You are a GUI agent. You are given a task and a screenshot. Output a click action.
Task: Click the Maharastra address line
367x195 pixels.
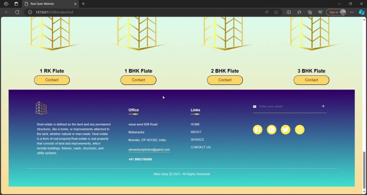pos(136,132)
